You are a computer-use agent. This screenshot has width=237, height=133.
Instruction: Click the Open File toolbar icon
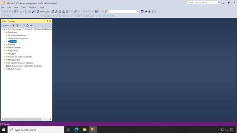pyautogui.click(x=26, y=11)
